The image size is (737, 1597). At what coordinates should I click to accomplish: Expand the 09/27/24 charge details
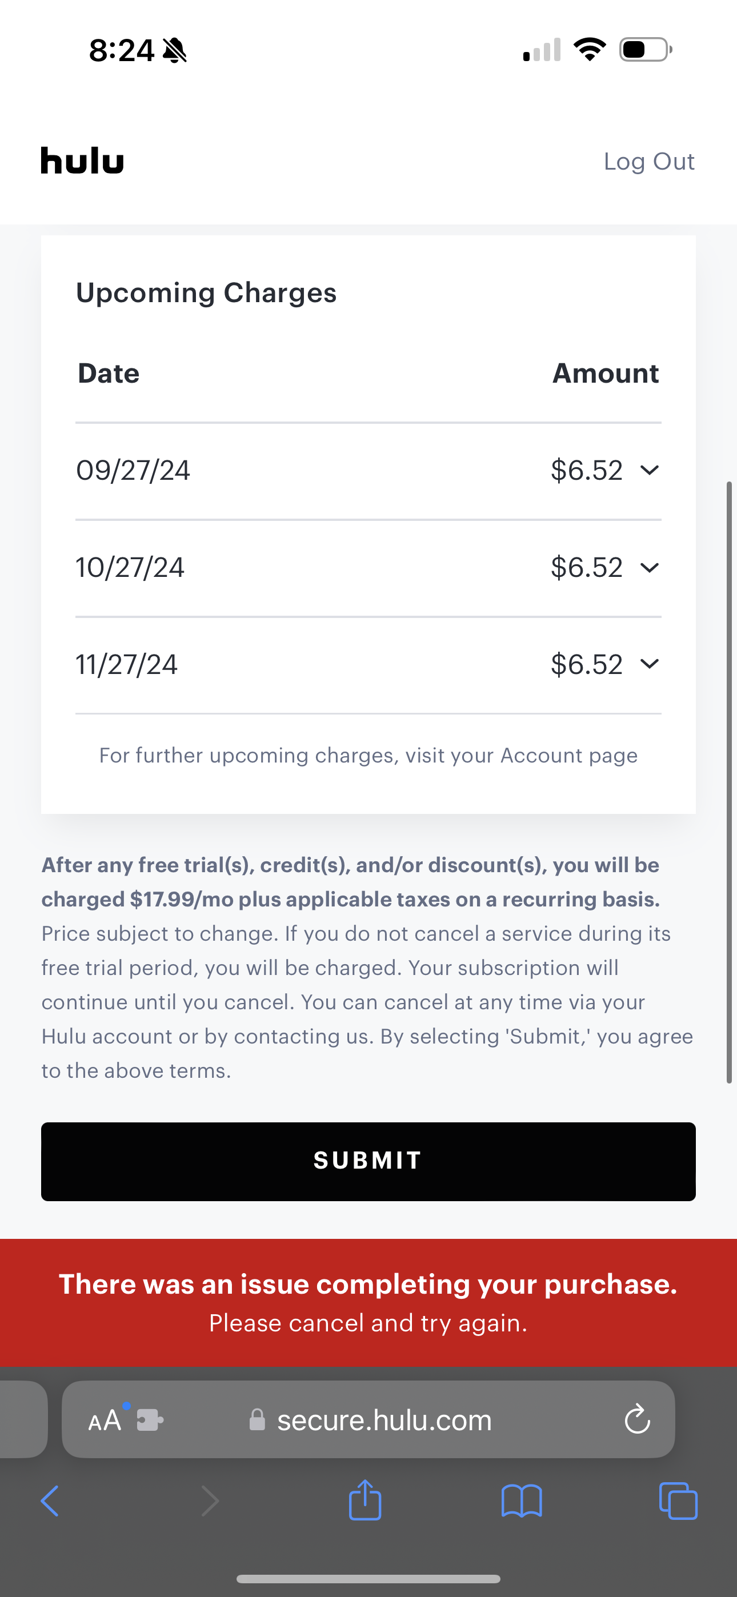[649, 470]
